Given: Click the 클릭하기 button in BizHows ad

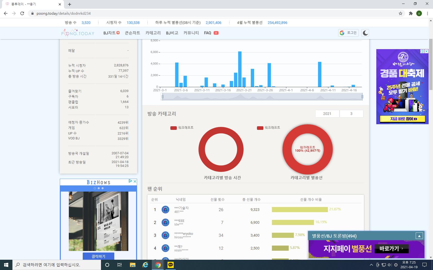Looking at the screenshot, I should tap(98, 256).
